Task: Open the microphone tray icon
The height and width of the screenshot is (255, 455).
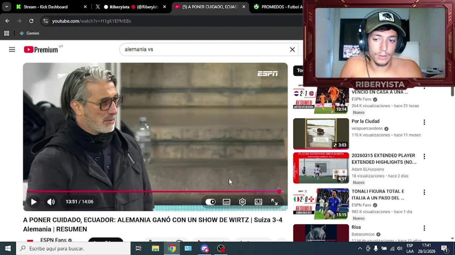Action: (376, 248)
